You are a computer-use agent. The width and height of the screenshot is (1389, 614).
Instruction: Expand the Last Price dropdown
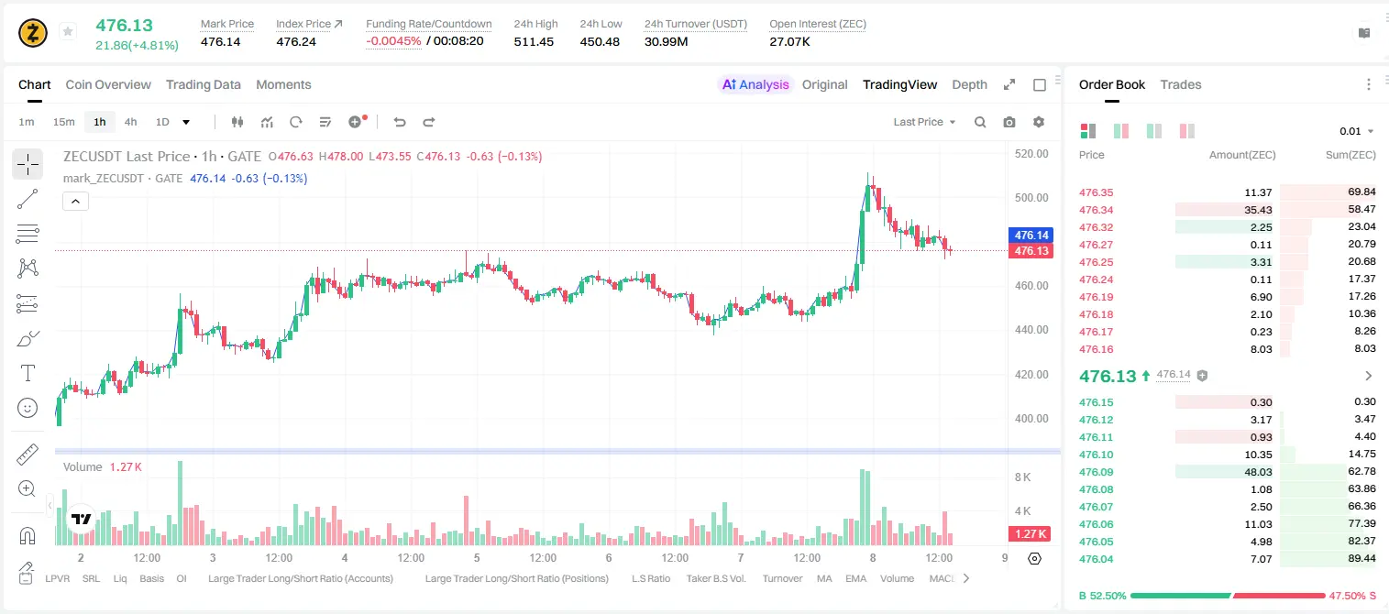[924, 122]
